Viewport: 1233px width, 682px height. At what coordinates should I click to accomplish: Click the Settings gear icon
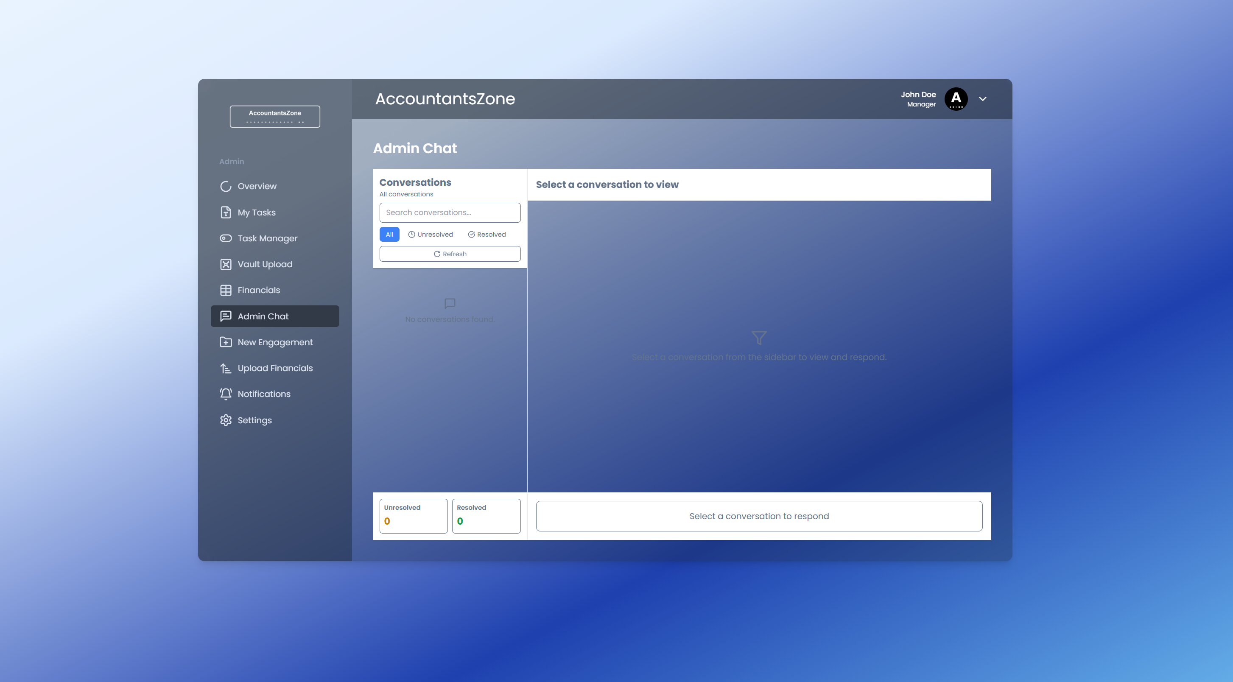[x=226, y=420]
